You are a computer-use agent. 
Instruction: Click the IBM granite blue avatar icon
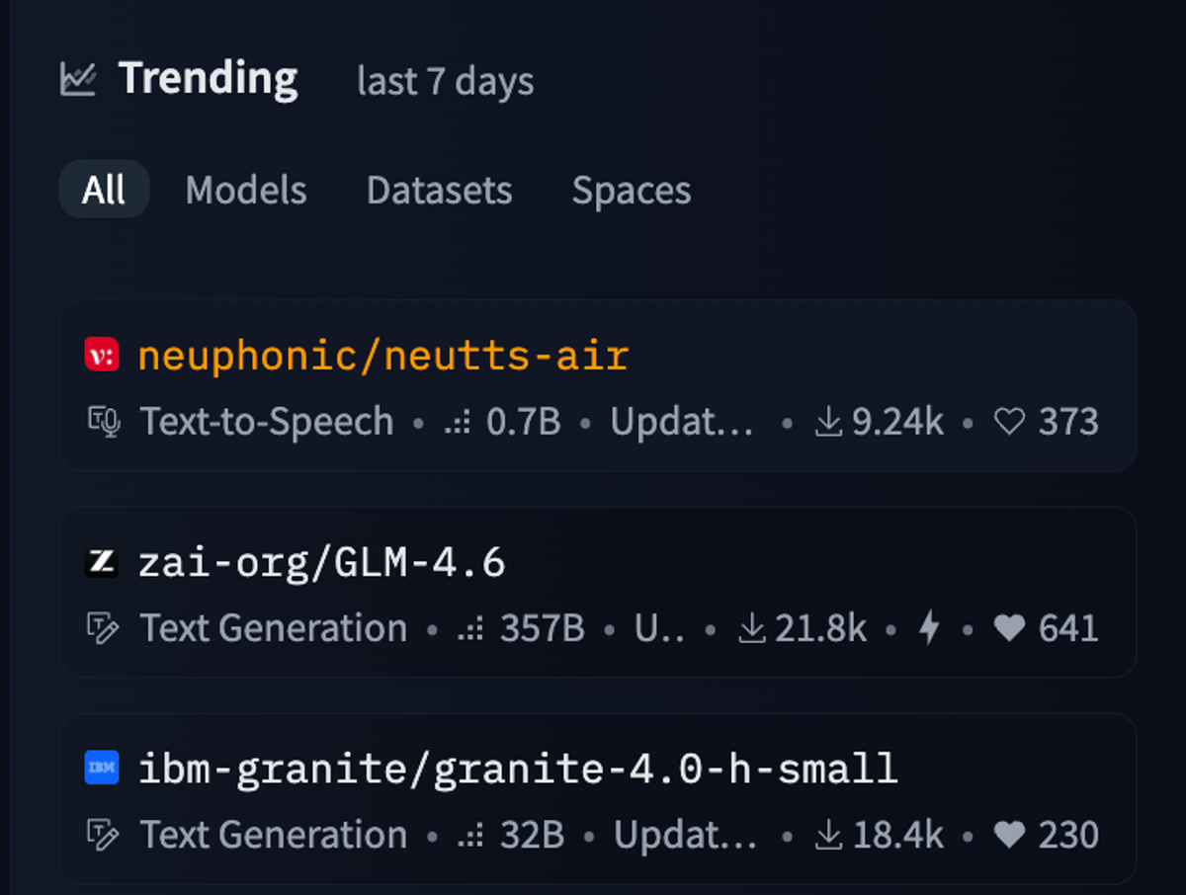[x=102, y=768]
